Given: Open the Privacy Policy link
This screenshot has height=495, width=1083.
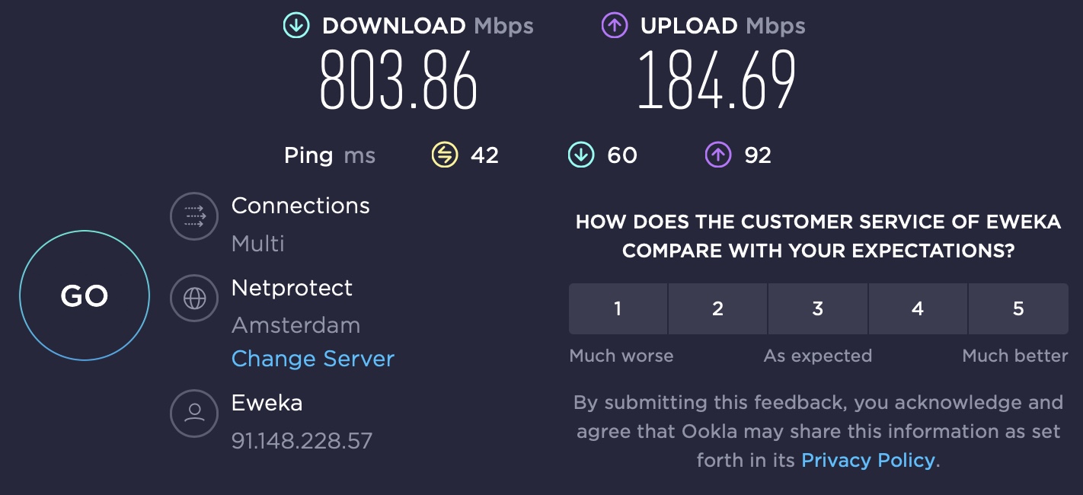Looking at the screenshot, I should (x=868, y=460).
